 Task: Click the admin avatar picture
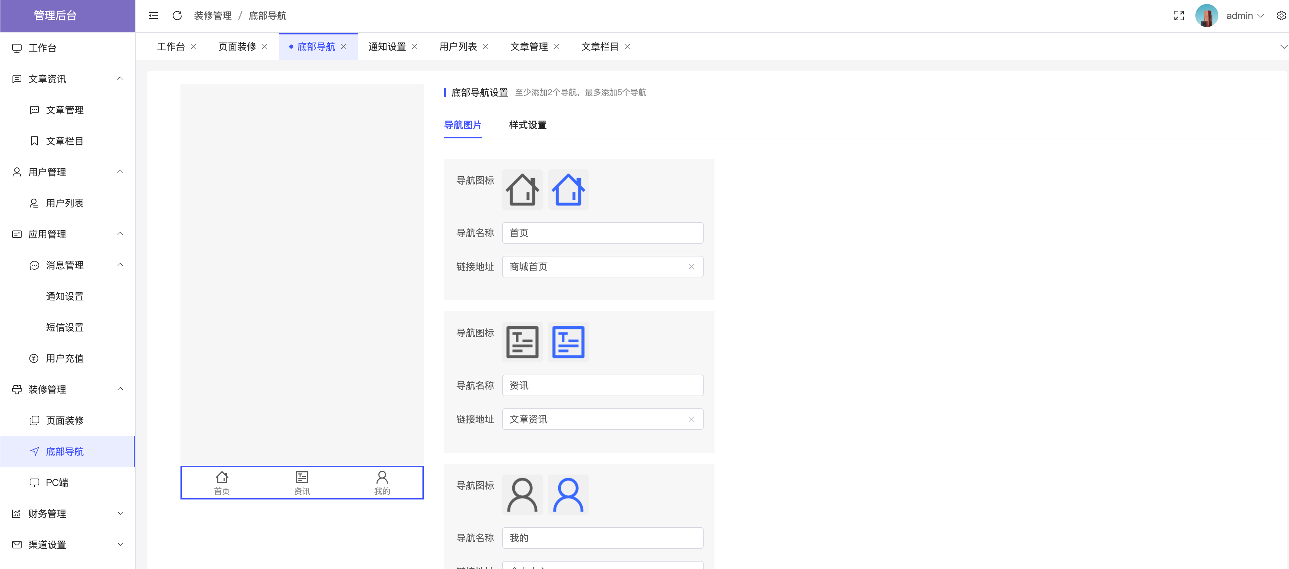pos(1207,16)
